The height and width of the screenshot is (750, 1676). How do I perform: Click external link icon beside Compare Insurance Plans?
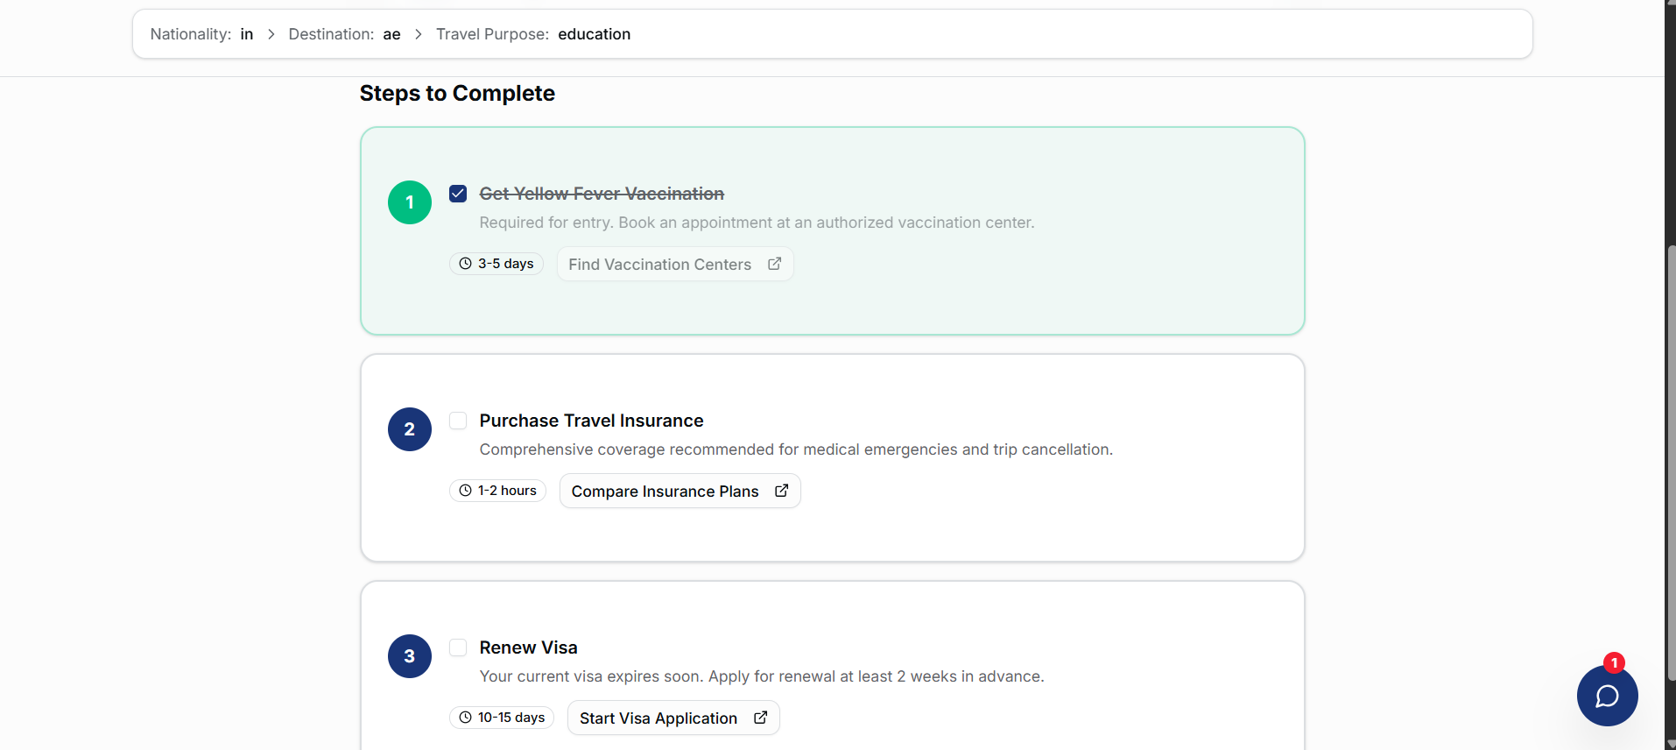pyautogui.click(x=781, y=491)
